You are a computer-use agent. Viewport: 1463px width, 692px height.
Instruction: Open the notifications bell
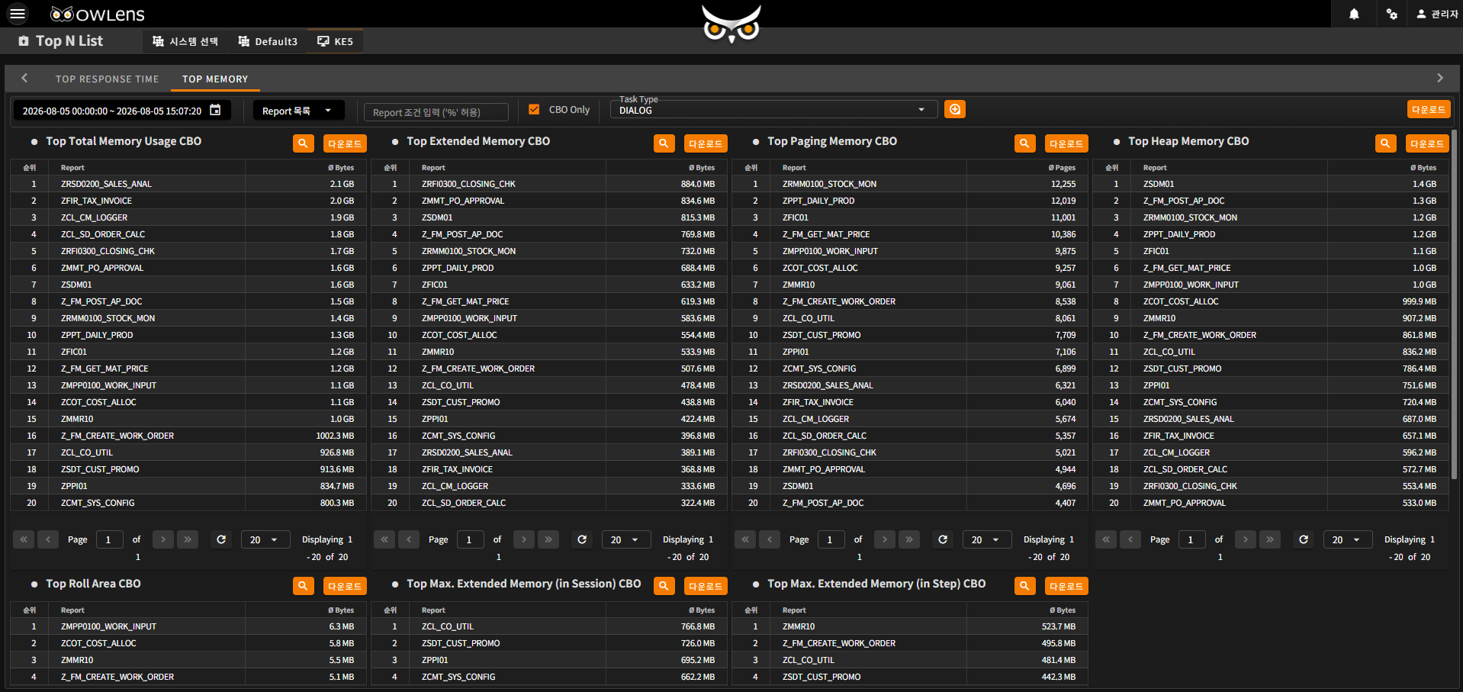(x=1354, y=14)
